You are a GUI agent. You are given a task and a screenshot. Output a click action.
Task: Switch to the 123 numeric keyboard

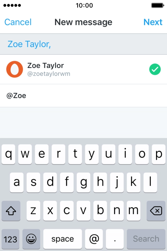pyautogui.click(x=10, y=239)
